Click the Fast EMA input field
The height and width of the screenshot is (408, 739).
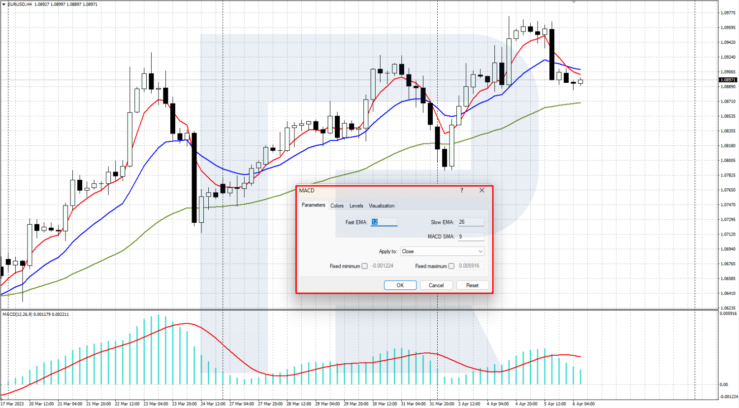[x=384, y=222]
